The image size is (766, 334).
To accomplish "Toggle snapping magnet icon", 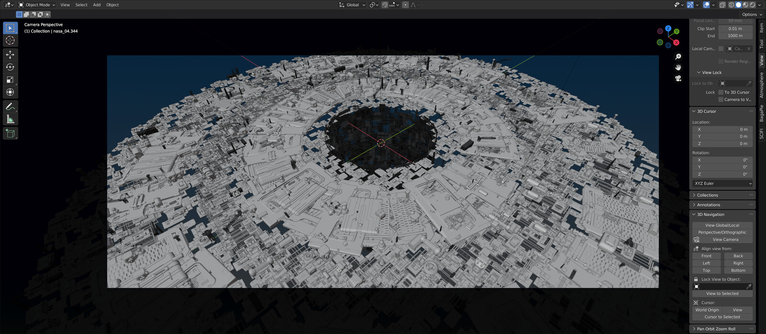I will 385,5.
